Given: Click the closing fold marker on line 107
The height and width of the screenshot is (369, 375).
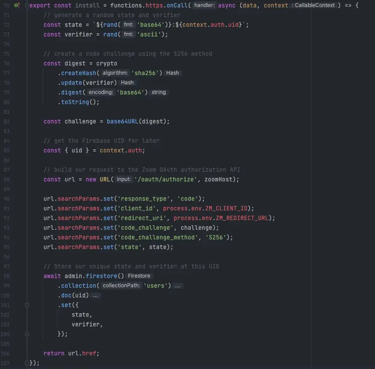Looking at the screenshot, I should [x=27, y=363].
